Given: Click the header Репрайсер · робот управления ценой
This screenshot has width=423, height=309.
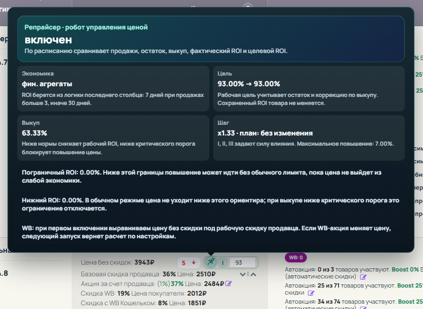Looking at the screenshot, I should pyautogui.click(x=86, y=27).
